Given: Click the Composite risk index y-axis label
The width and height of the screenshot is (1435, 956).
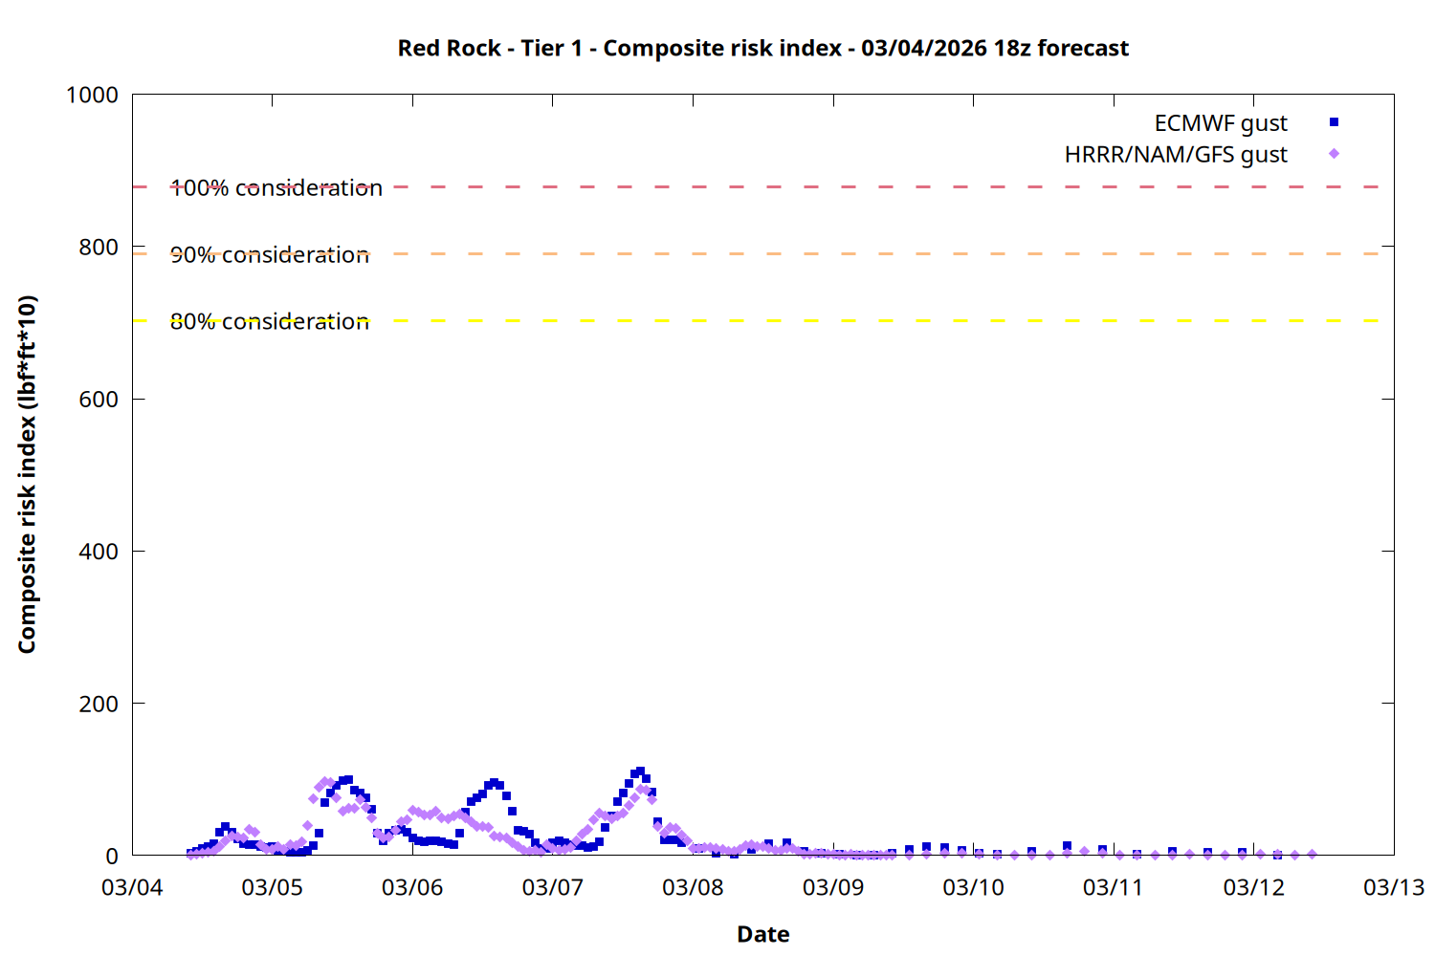Looking at the screenshot, I should pos(27,474).
